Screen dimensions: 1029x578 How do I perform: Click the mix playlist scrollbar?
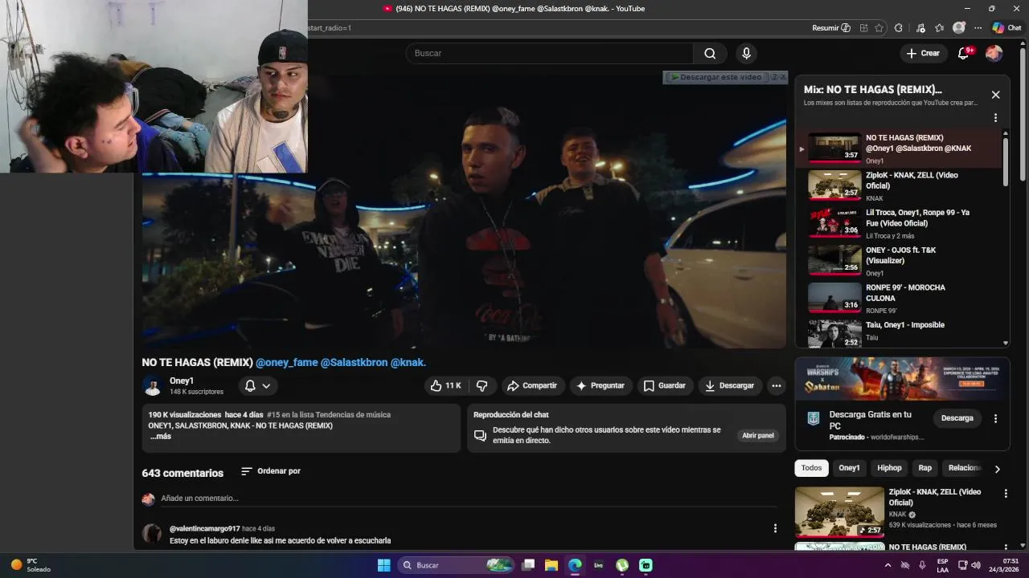tap(1006, 161)
